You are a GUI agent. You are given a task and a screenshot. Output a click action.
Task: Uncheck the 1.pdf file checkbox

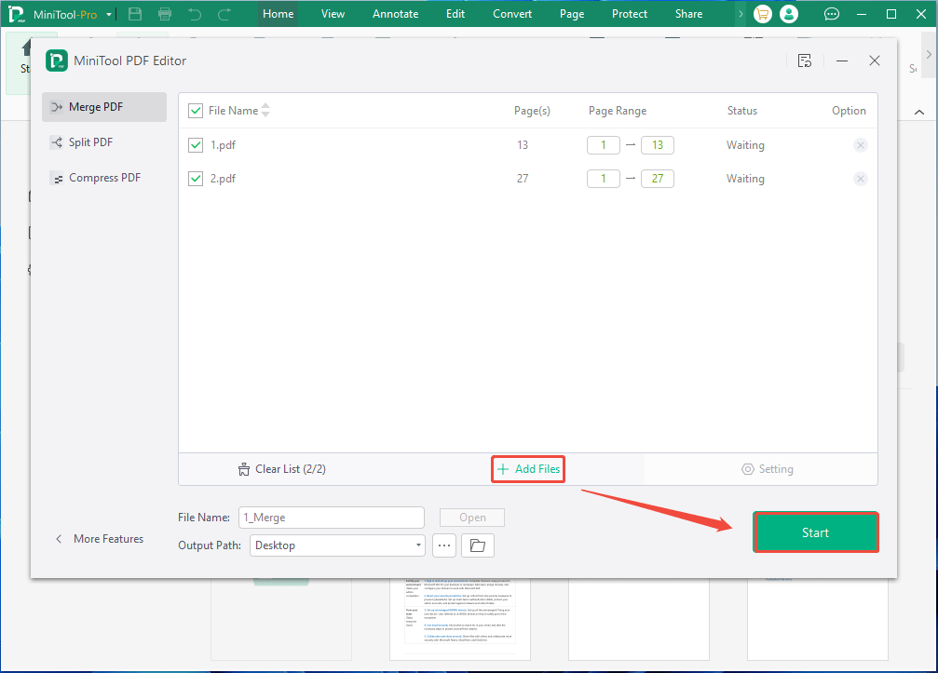click(x=195, y=145)
